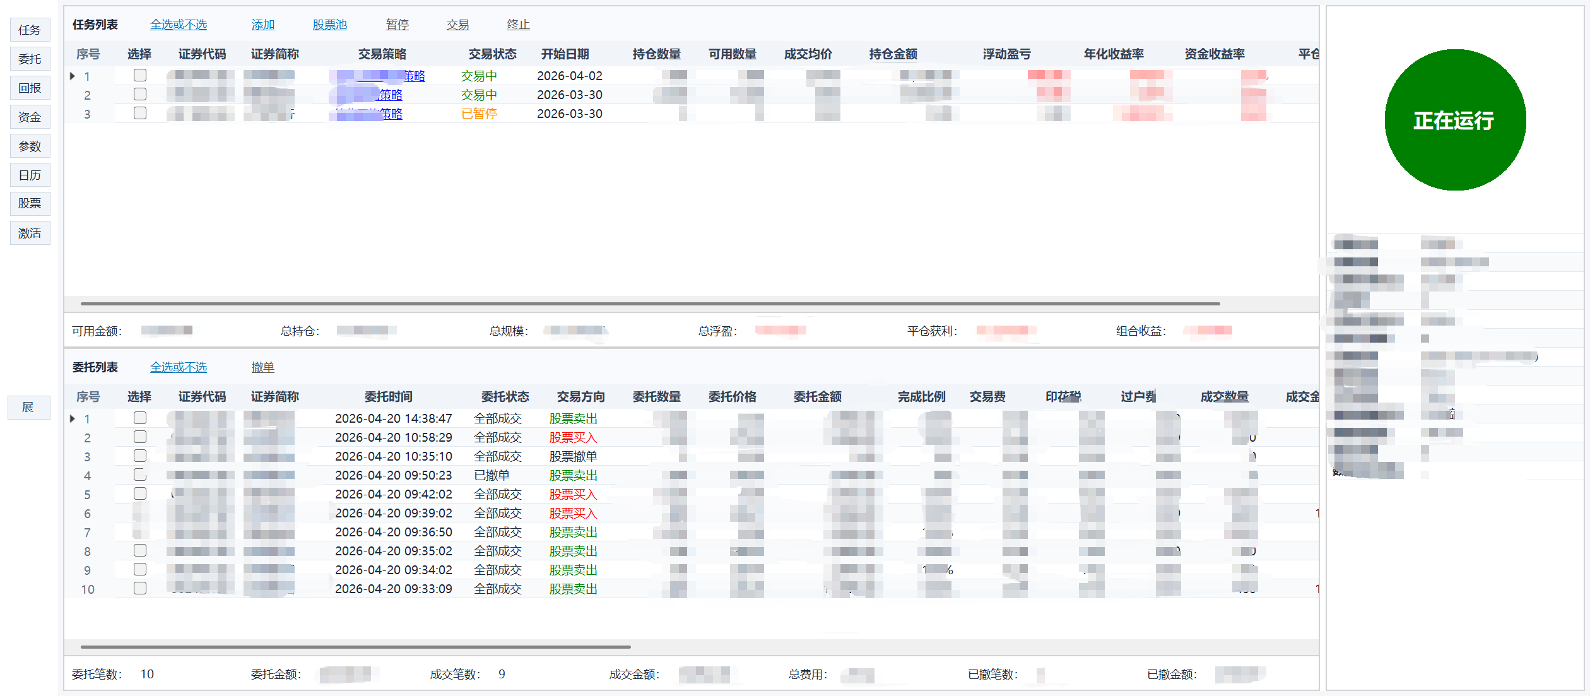Open the 任务 sidebar section
1590x696 pixels.
point(30,30)
